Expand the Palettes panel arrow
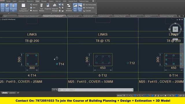The image size is (185, 104). (51, 14)
